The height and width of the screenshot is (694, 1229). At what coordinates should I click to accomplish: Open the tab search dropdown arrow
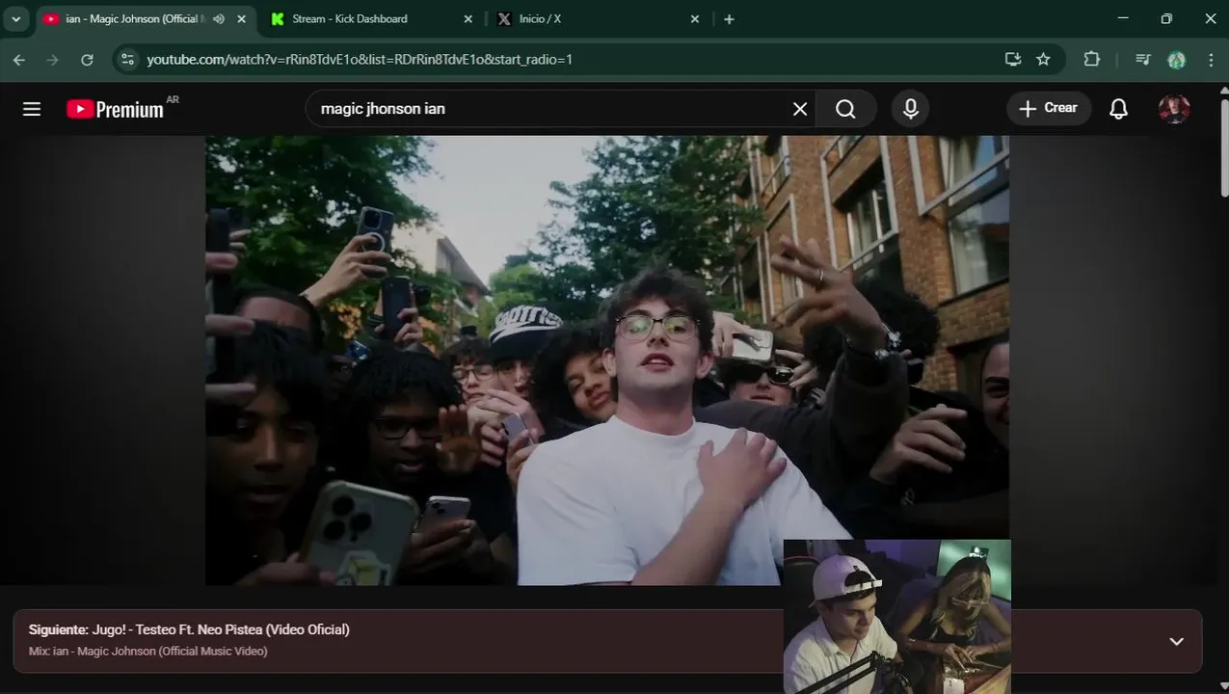(x=15, y=19)
